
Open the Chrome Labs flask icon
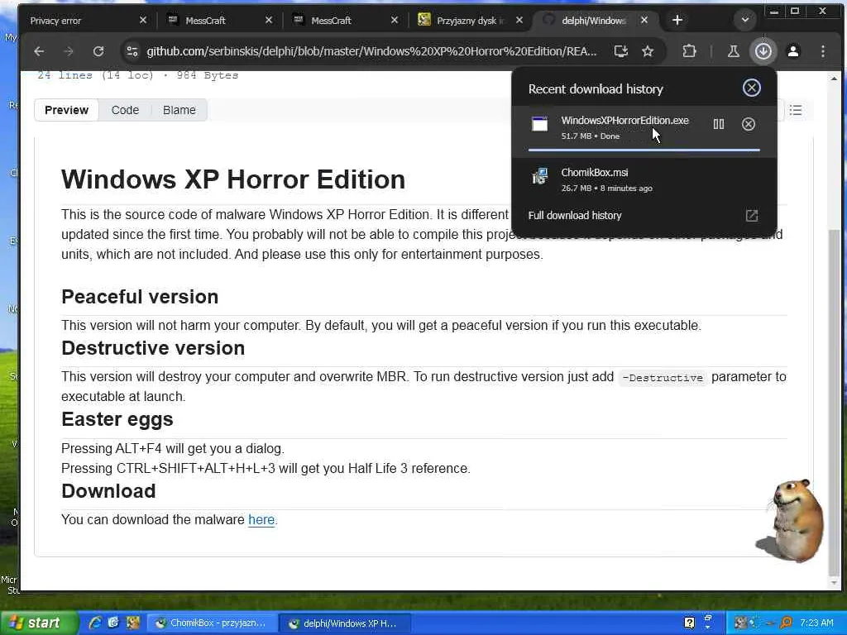733,51
